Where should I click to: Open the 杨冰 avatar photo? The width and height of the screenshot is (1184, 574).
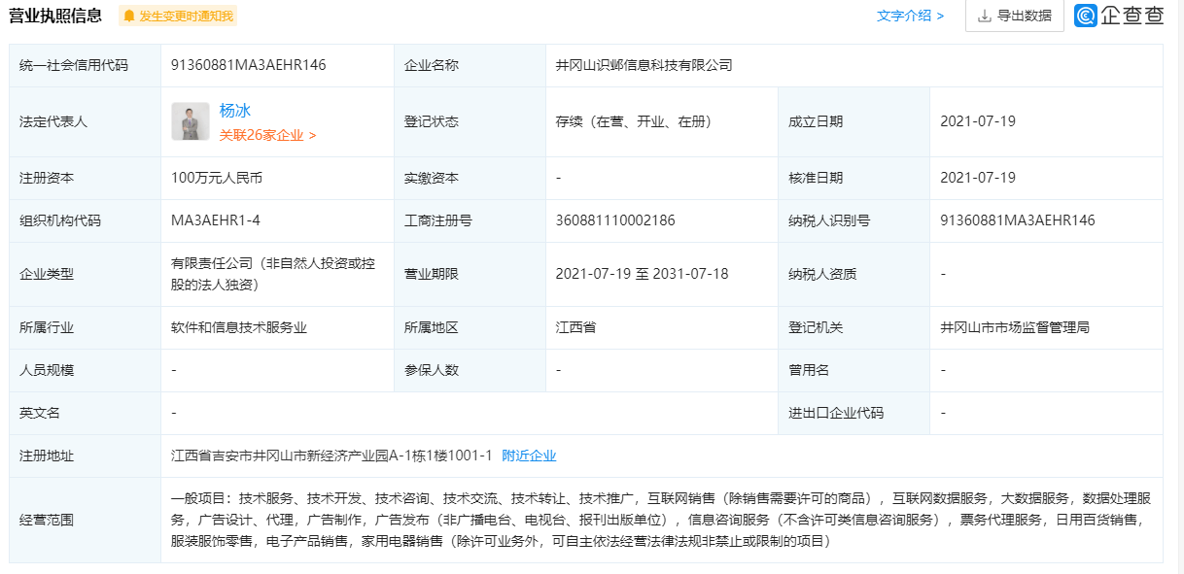[191, 121]
